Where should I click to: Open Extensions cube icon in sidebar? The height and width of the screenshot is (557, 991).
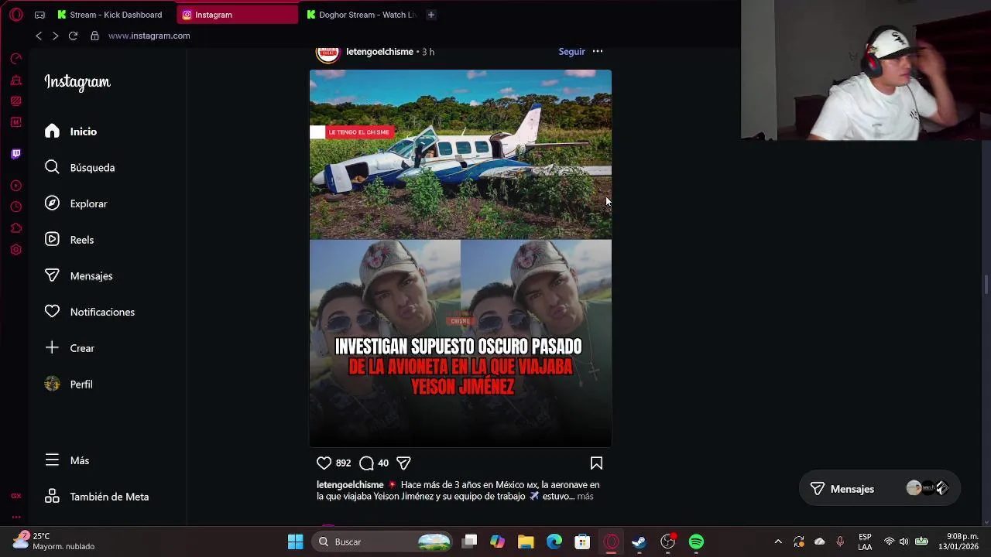(x=15, y=228)
